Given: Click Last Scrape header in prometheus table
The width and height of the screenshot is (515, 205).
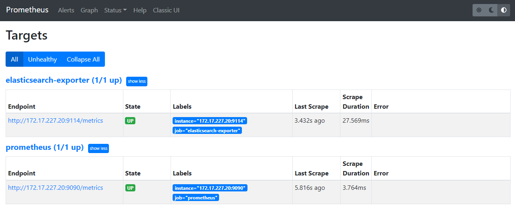Looking at the screenshot, I should click(312, 173).
